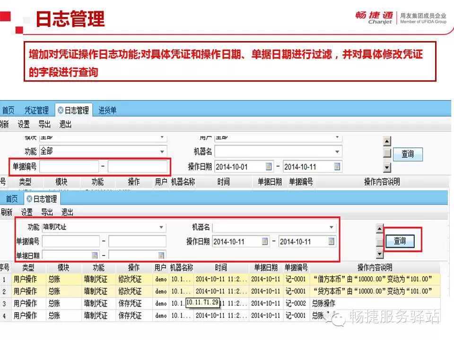Close the 日志管理 tab in the lower window

tap(29, 199)
